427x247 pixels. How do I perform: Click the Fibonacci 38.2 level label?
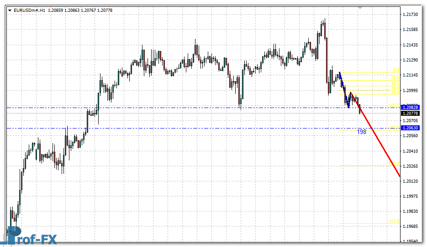tap(395, 83)
